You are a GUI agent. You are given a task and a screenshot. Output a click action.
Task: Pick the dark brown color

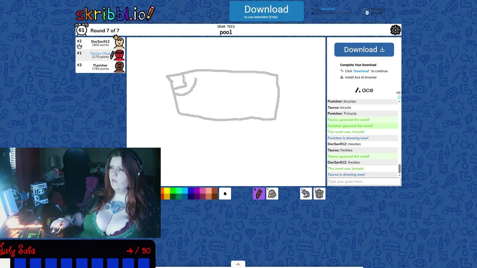tap(215, 197)
